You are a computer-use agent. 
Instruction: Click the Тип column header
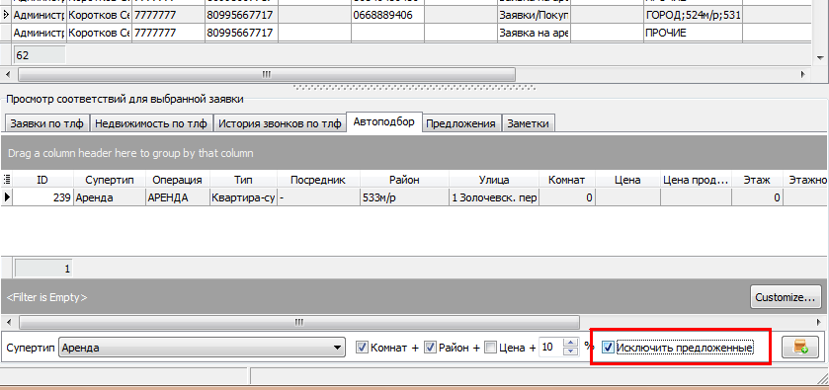243,180
